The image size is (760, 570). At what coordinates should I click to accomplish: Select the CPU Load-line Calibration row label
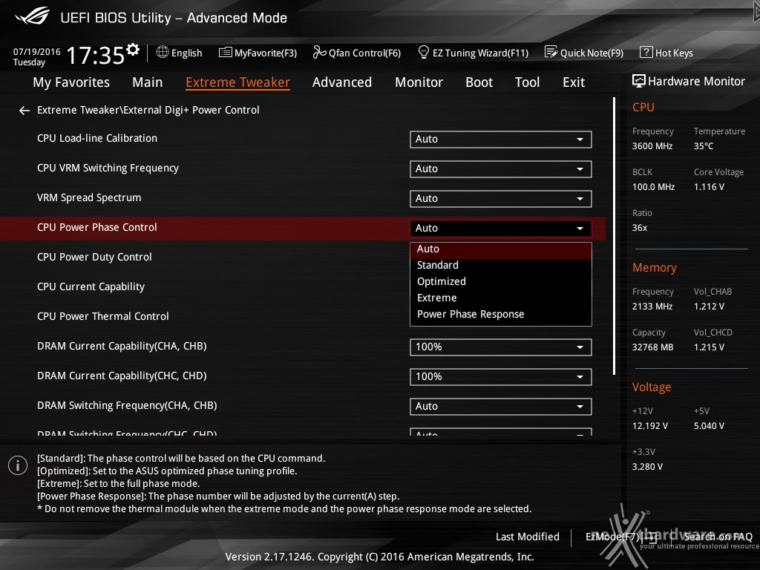point(97,139)
